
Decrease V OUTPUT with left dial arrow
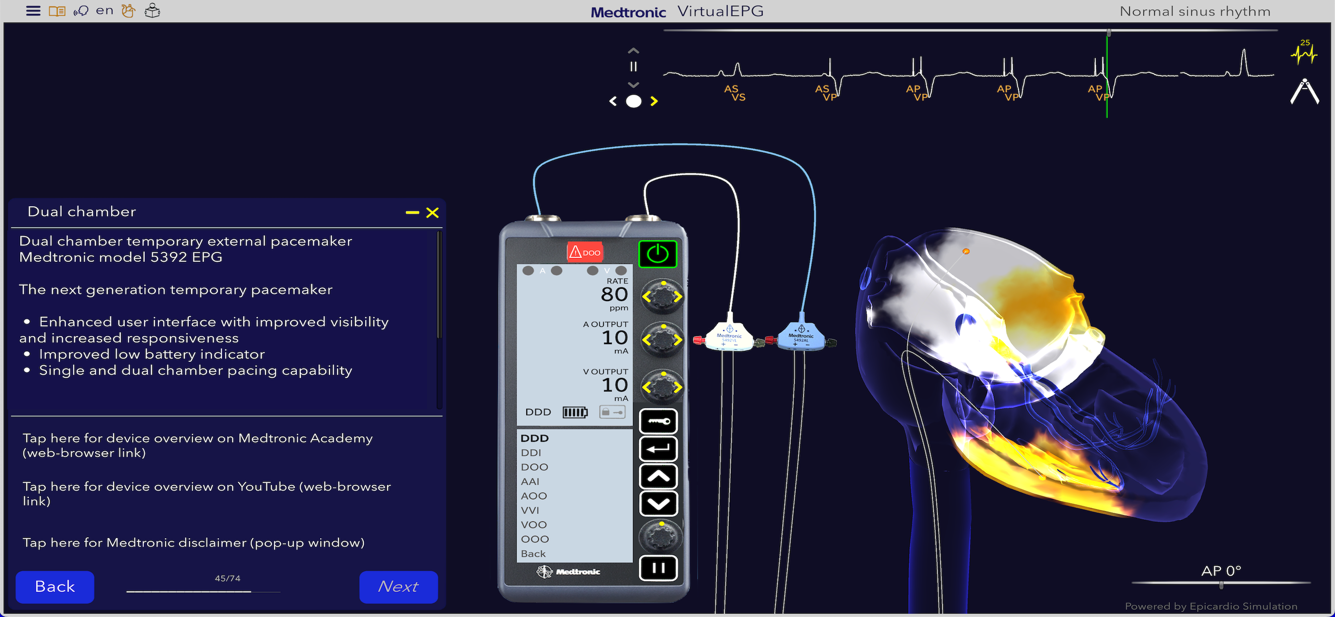pos(646,387)
